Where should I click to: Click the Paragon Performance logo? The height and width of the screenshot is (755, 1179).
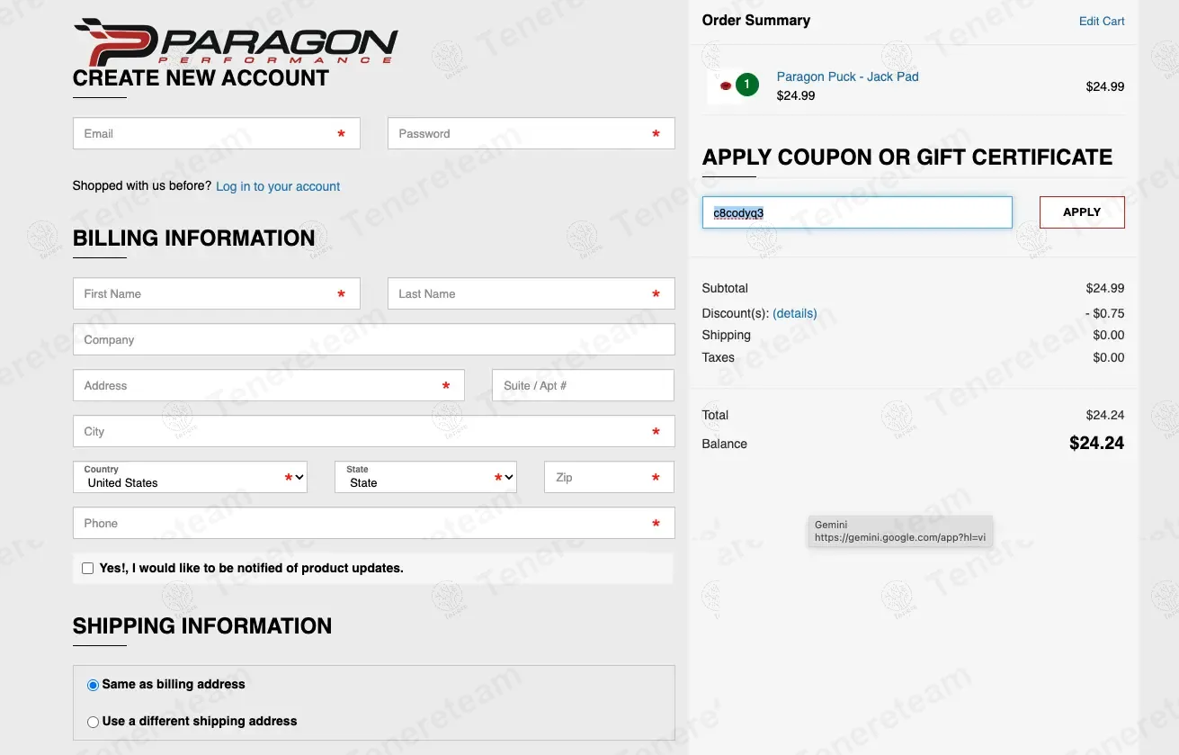pyautogui.click(x=235, y=41)
